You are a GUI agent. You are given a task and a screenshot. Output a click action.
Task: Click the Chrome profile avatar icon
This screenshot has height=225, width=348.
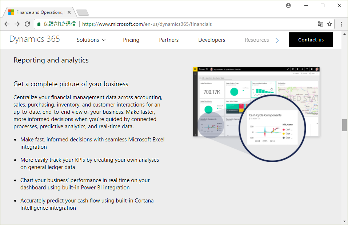[288, 5]
